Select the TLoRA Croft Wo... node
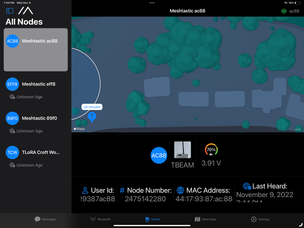 coord(36,156)
